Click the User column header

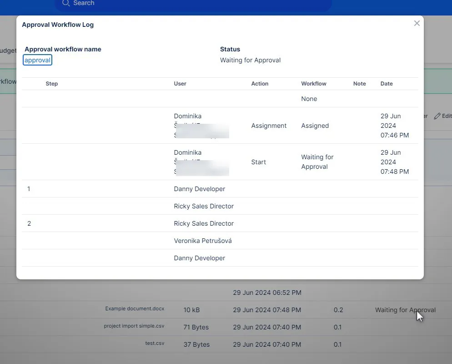(180, 84)
